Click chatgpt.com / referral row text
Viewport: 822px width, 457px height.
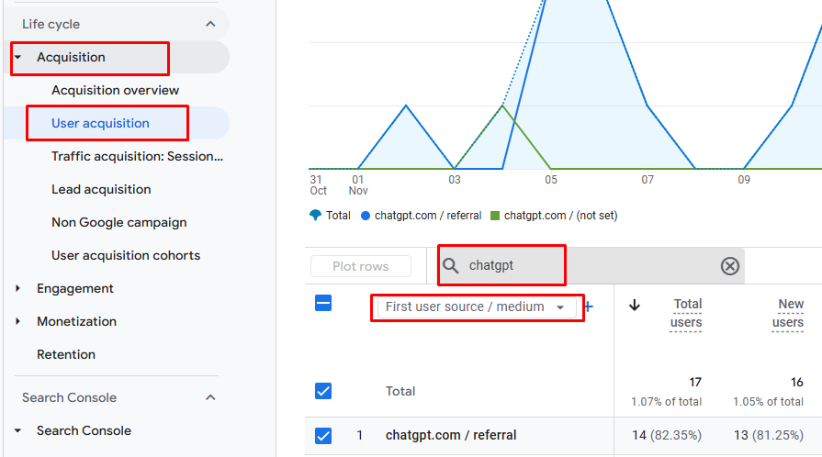coord(451,435)
